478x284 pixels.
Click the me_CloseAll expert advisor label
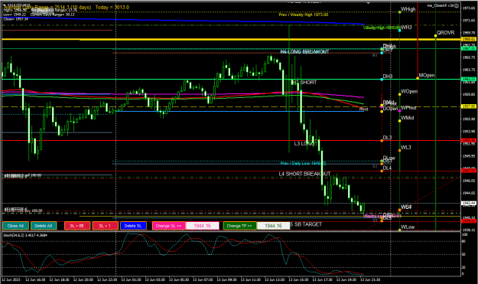point(443,5)
